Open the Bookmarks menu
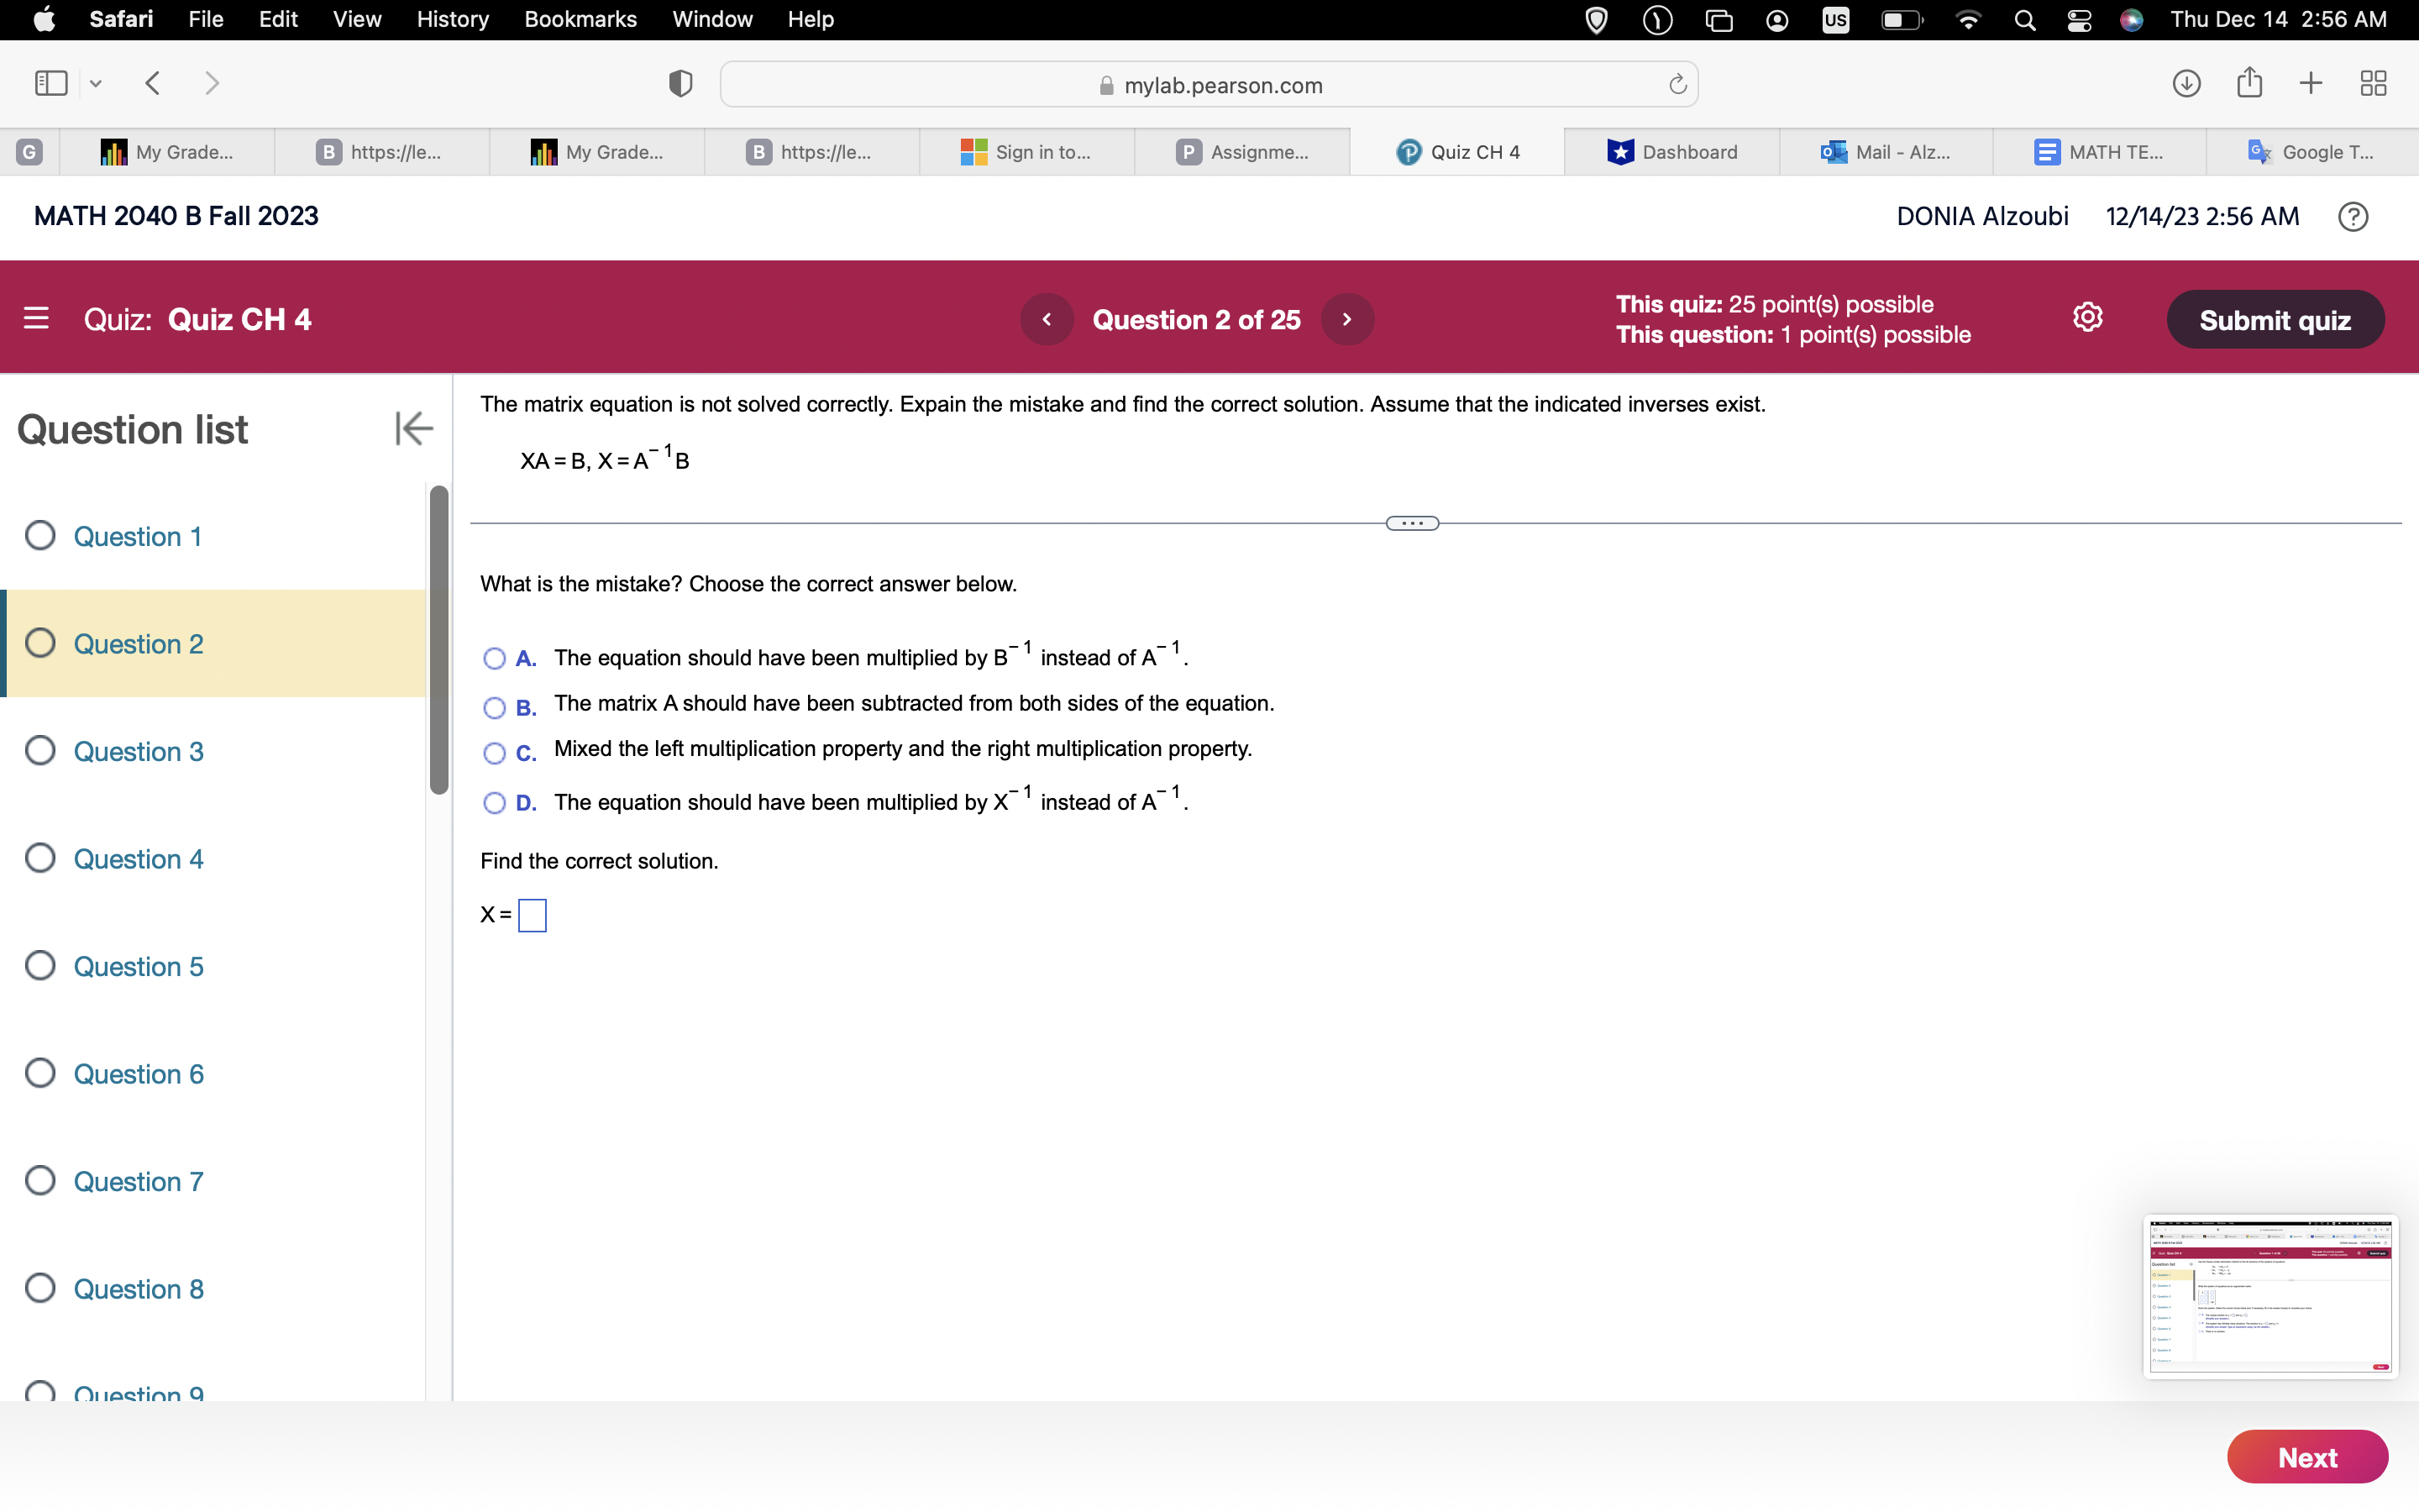 pyautogui.click(x=580, y=20)
